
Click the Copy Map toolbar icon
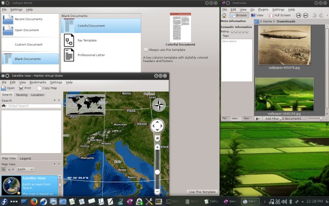point(40,88)
